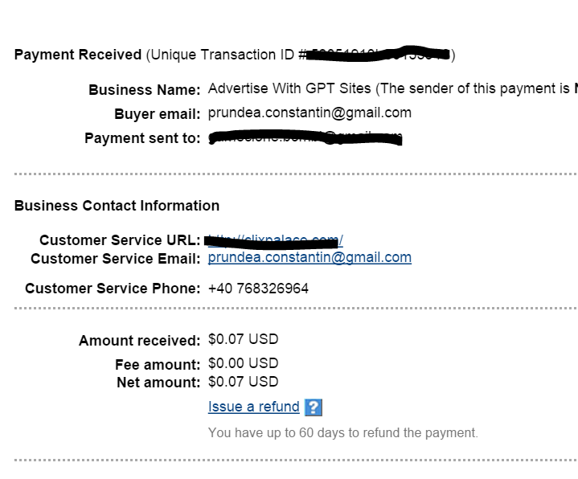Click the 60 days refund notice text
This screenshot has width=578, height=479.
(x=342, y=433)
